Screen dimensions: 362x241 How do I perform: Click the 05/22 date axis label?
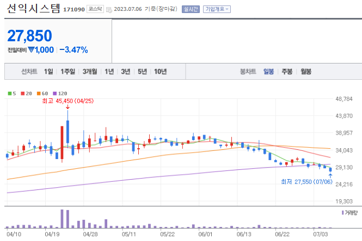(x=167, y=234)
